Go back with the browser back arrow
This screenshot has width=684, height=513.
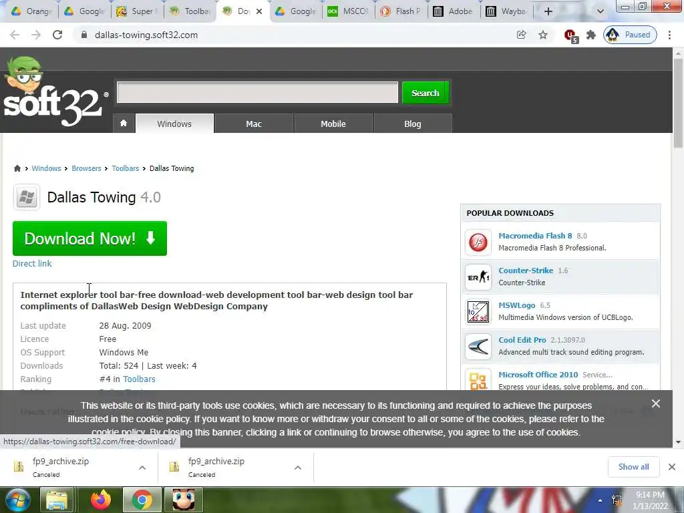pos(15,35)
